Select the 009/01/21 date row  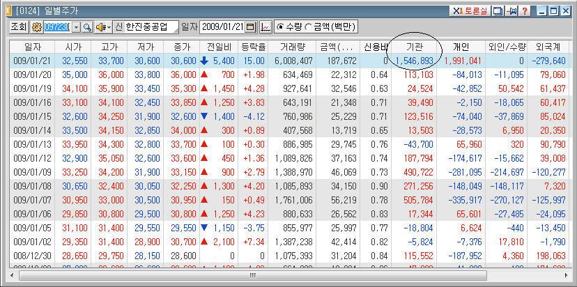[x=289, y=61]
